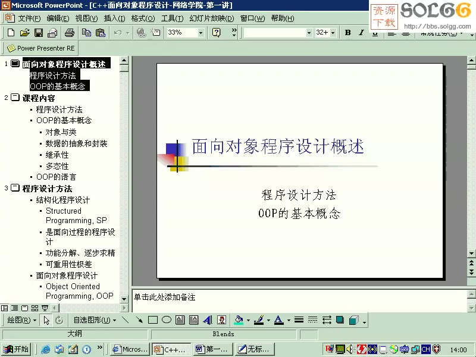Switch to the Micros... taskbar button
This screenshot has height=357, width=476.
130,349
